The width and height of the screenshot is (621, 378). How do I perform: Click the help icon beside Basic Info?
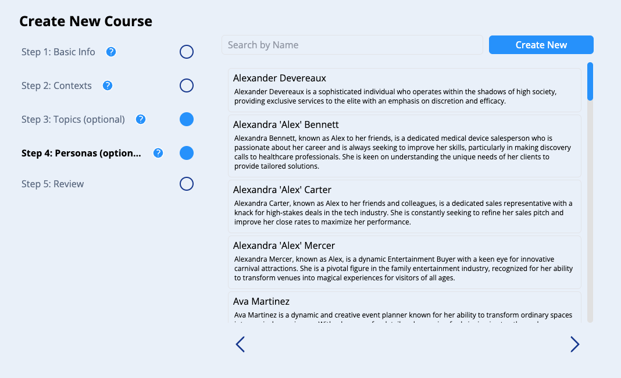point(111,52)
